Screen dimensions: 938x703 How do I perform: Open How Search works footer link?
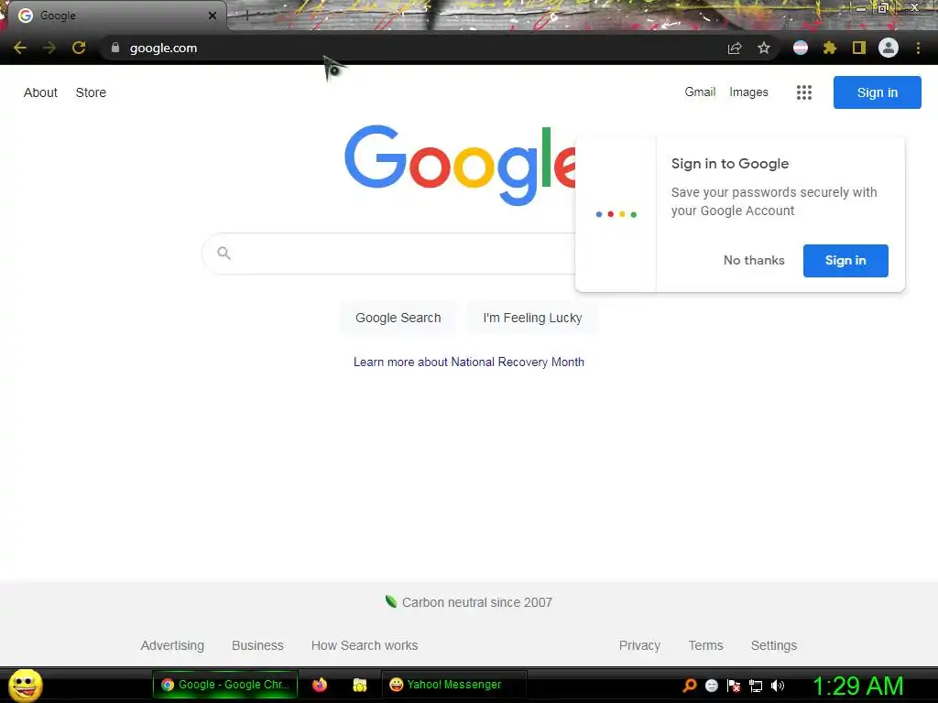(365, 645)
